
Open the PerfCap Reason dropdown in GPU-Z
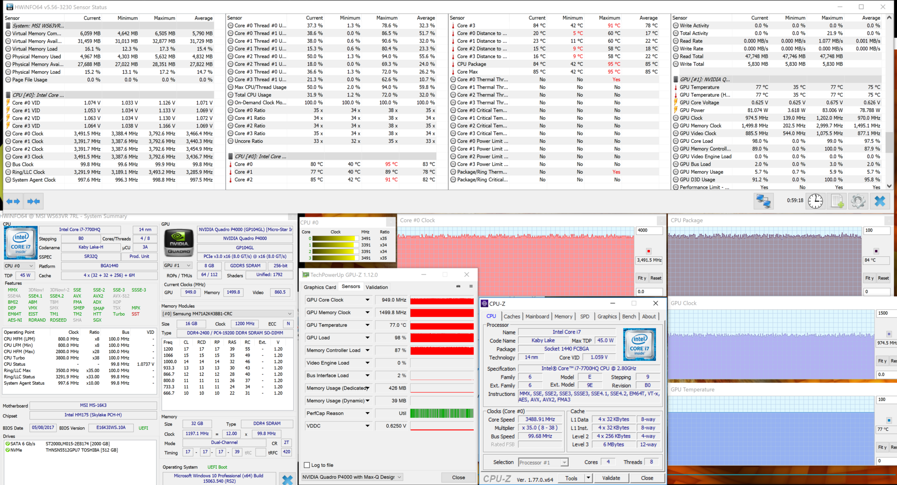click(367, 413)
